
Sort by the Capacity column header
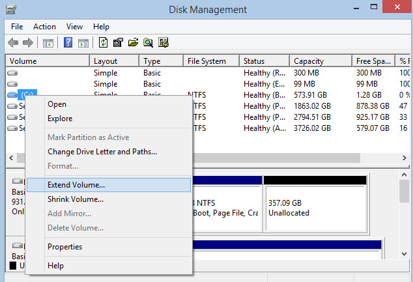click(x=320, y=61)
